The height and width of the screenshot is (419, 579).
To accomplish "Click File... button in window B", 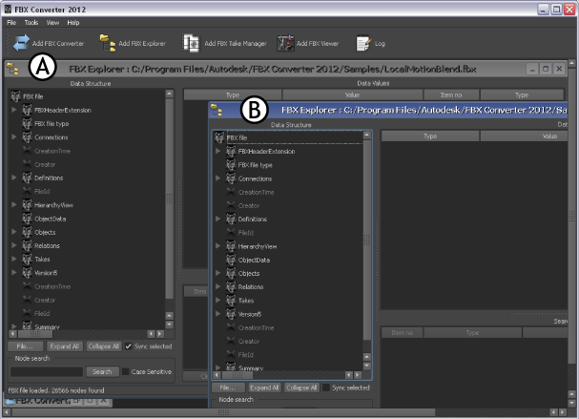I will point(228,388).
